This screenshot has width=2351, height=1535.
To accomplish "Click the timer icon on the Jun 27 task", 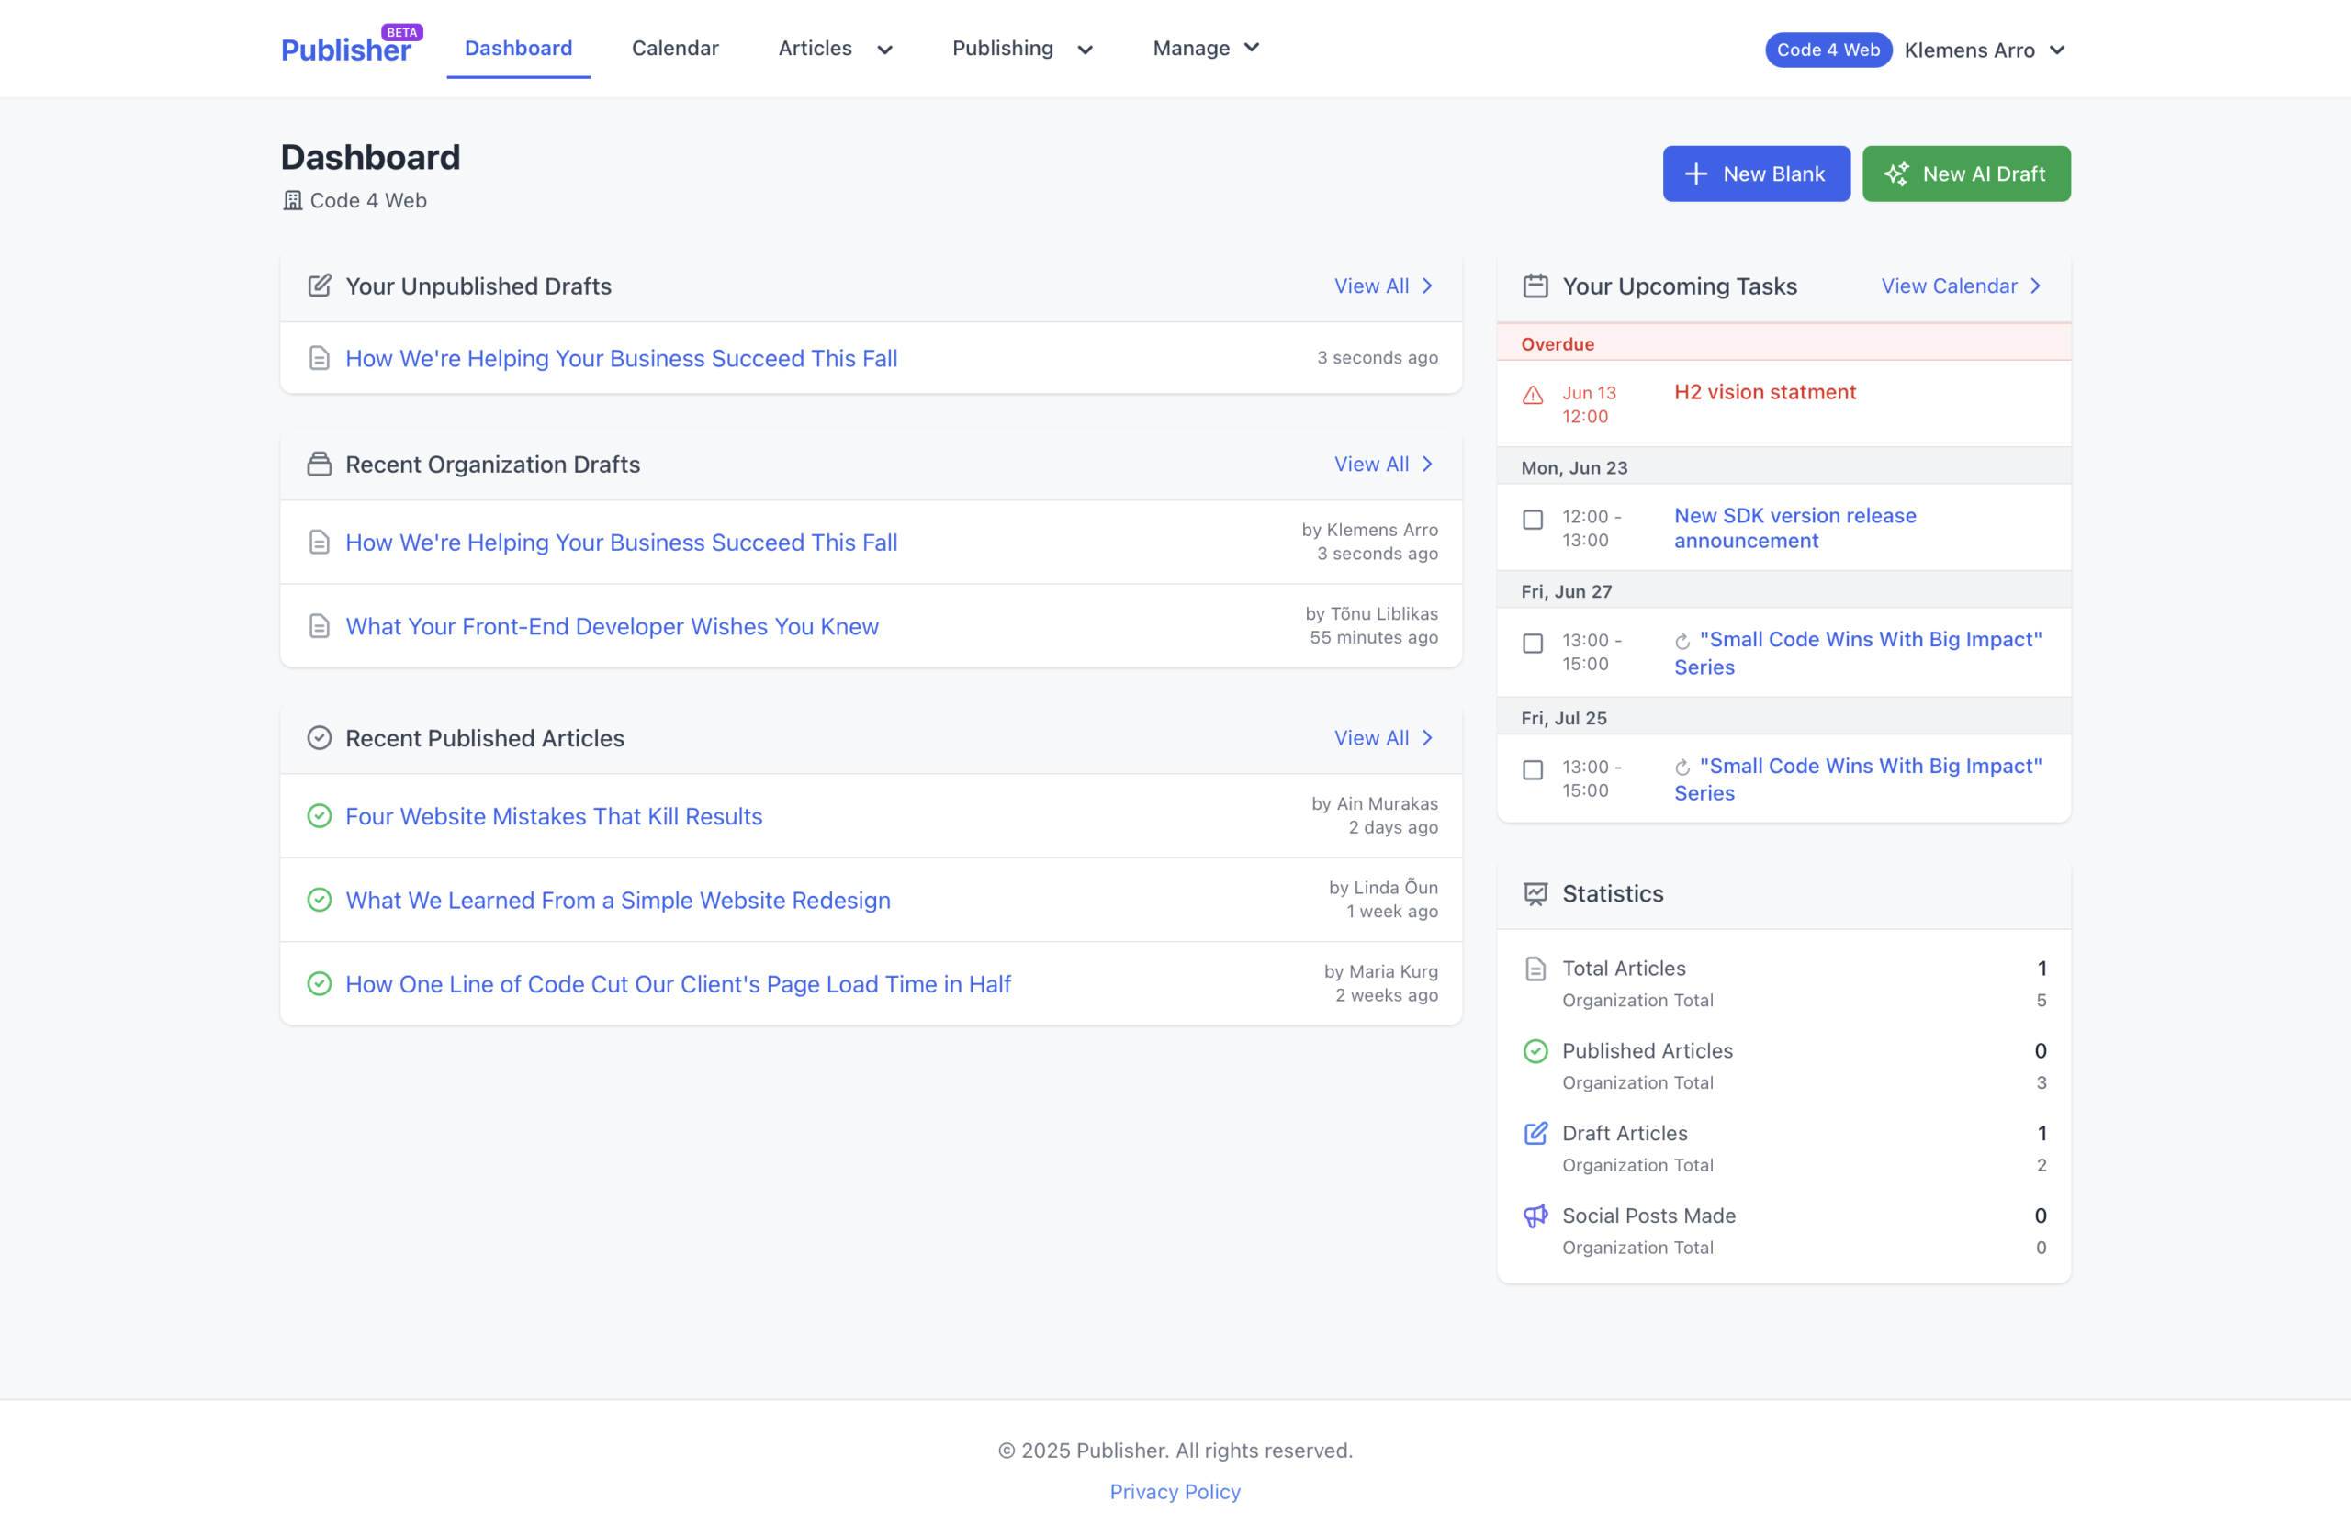I will click(1683, 639).
